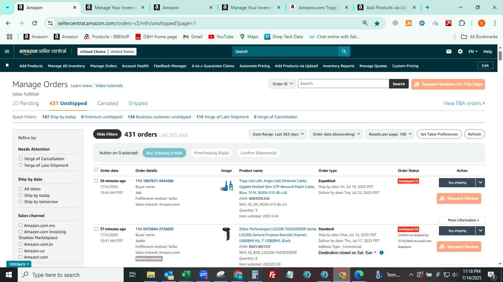
Task: Open Zoom from the taskbar
Action: coord(203,275)
